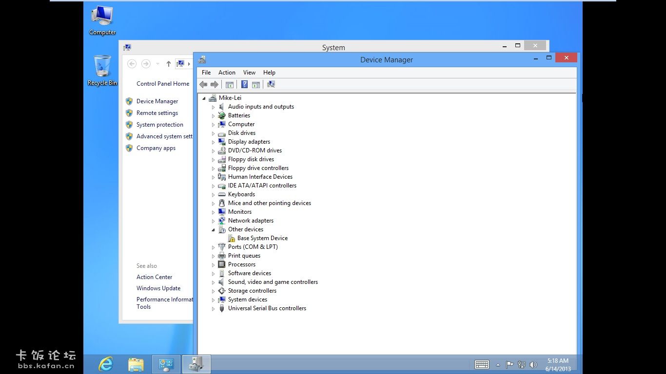666x374 pixels.
Task: Expand the Processors node
Action: (213, 265)
